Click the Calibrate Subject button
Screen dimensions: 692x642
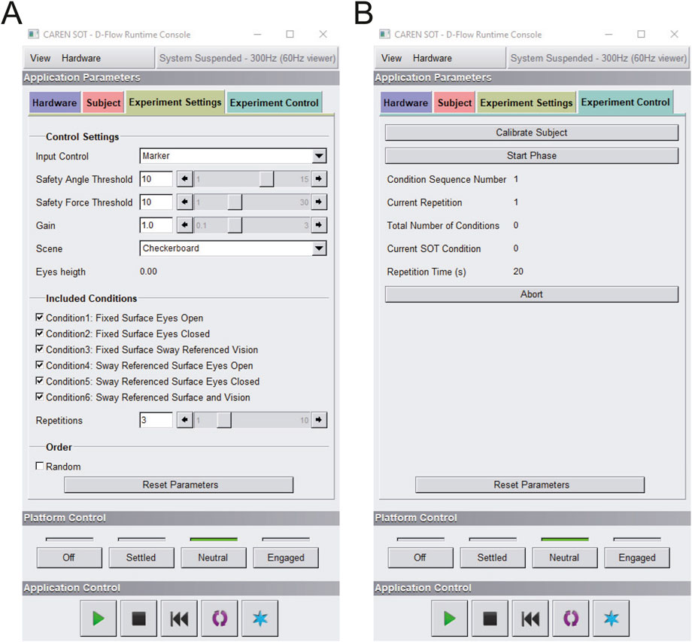(531, 132)
